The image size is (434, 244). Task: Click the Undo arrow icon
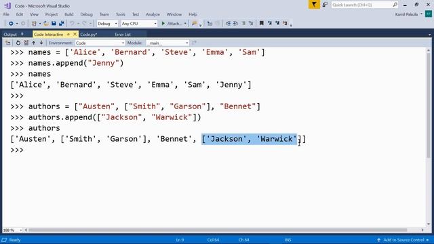pos(72,24)
